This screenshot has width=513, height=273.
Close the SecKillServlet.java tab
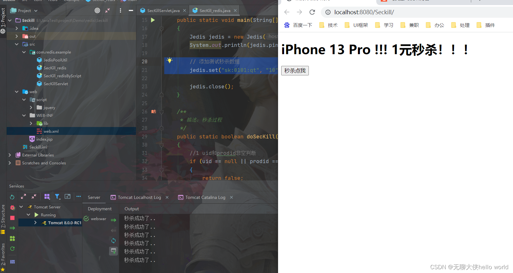(x=185, y=10)
